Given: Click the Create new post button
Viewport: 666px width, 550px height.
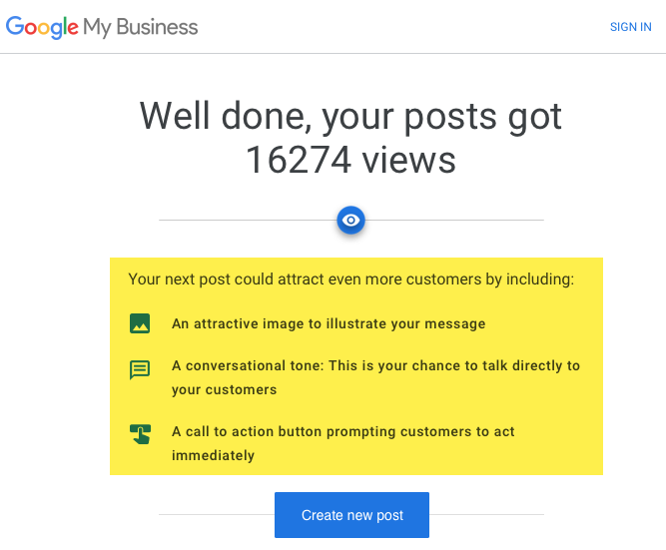Looking at the screenshot, I should click(x=351, y=515).
